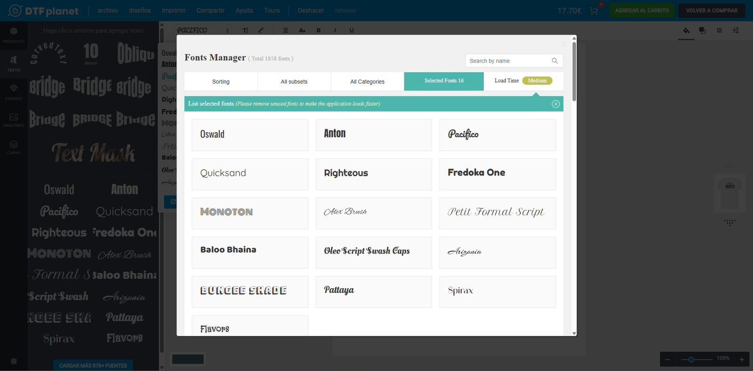Close the selected fonts list banner
This screenshot has width=753, height=371.
tap(555, 104)
